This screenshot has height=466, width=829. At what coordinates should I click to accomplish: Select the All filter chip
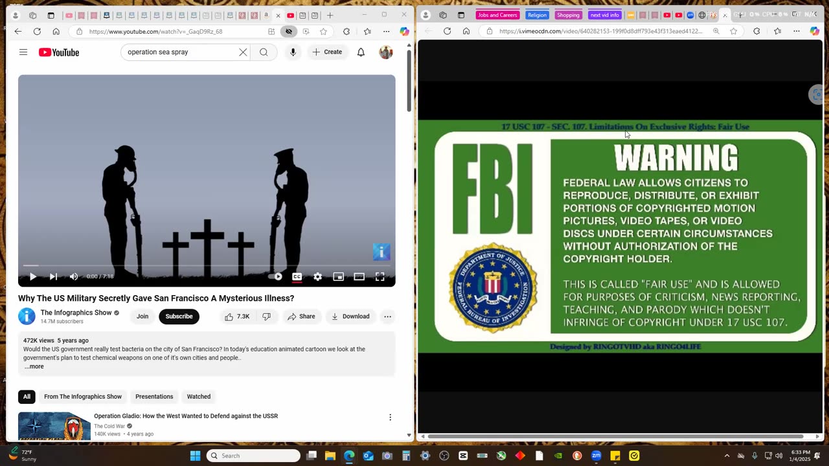tap(27, 397)
